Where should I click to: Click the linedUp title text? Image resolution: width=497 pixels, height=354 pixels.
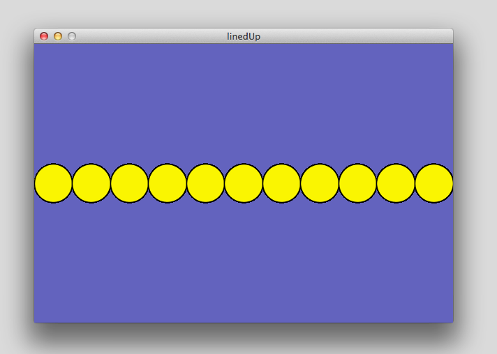coord(244,36)
